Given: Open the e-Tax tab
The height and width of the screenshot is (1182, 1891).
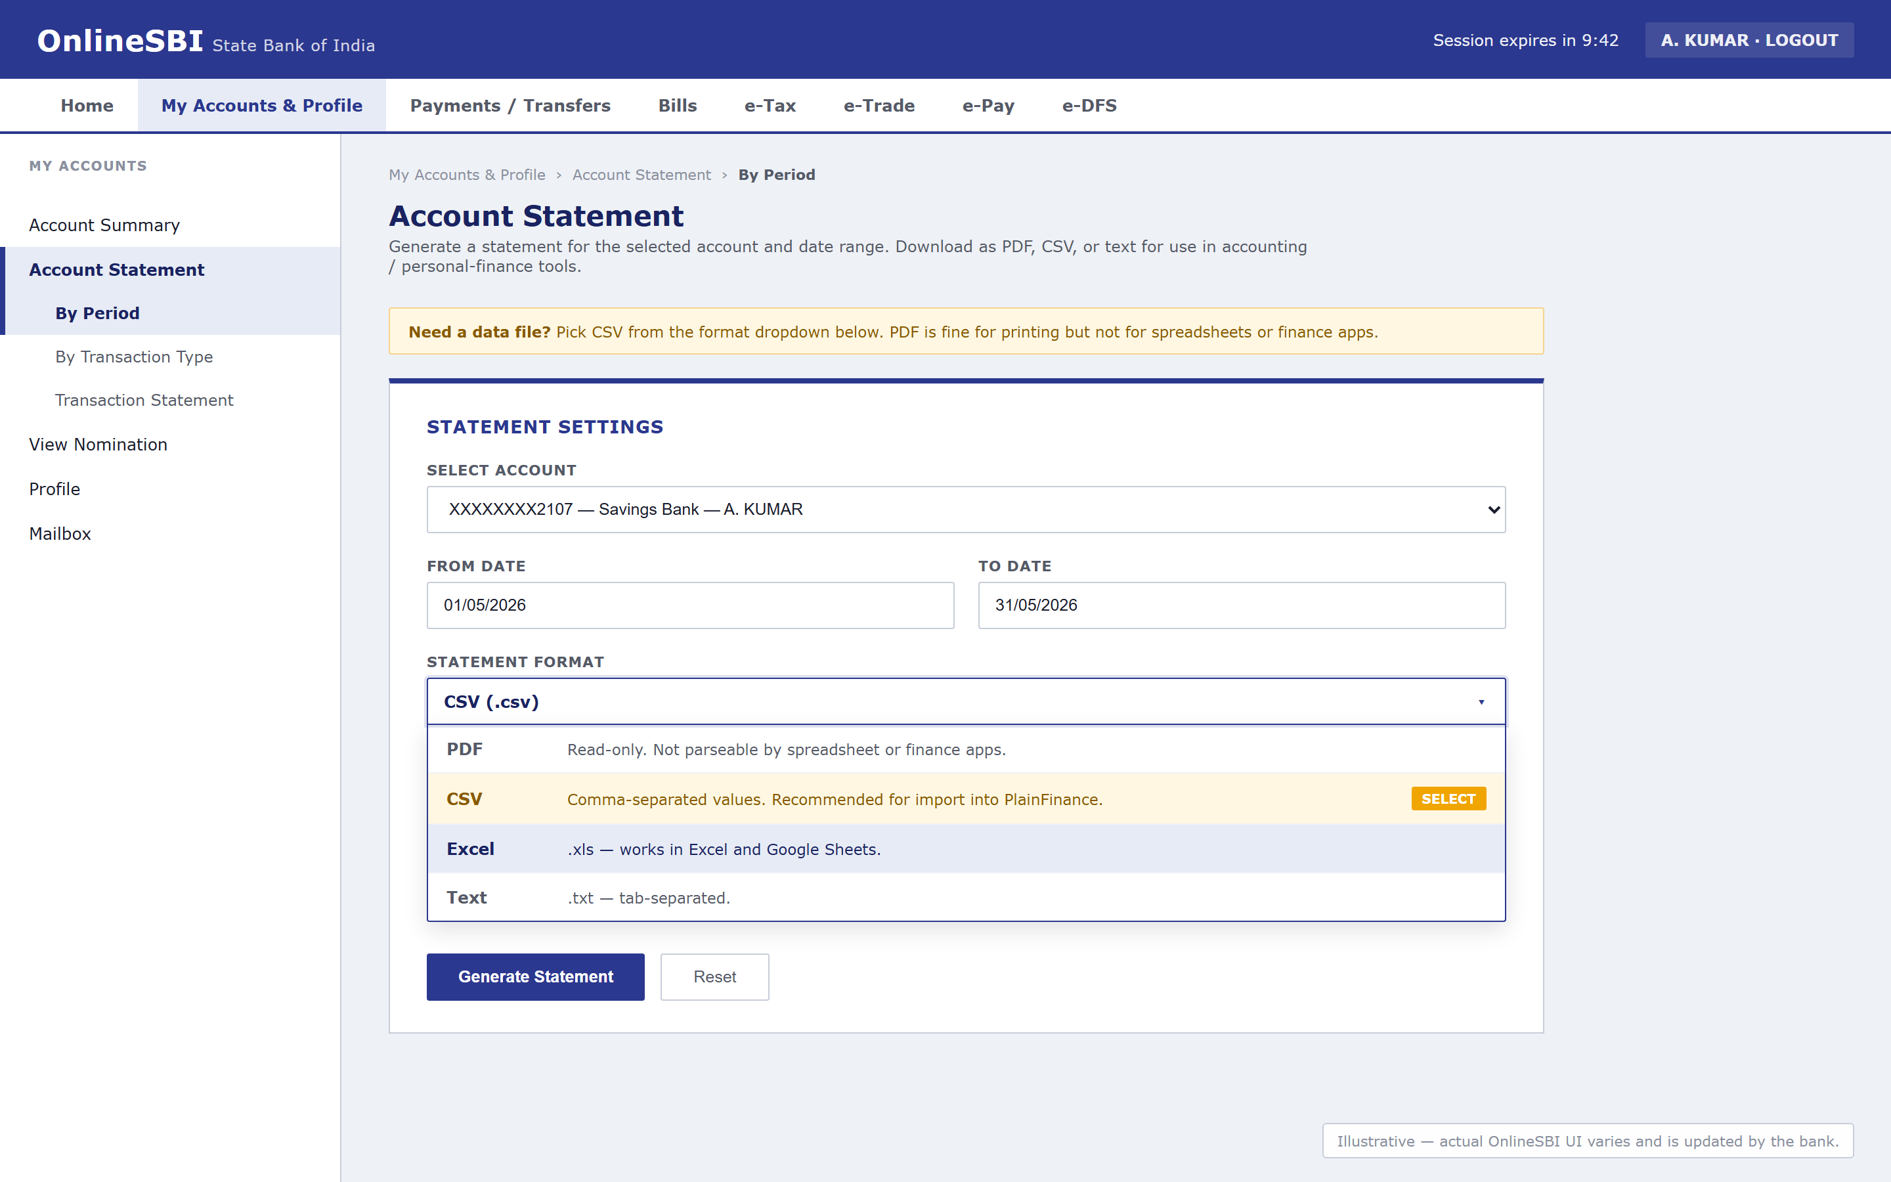Looking at the screenshot, I should pyautogui.click(x=770, y=106).
